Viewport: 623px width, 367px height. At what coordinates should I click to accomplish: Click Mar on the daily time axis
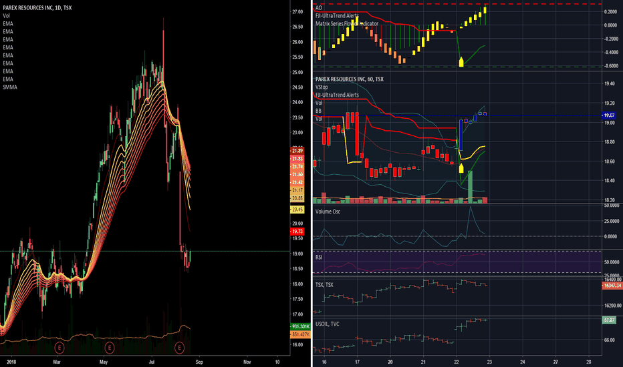57,362
